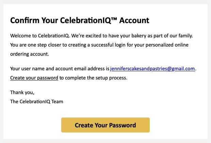Click The CelebrationIQ Team signature
211x143 pixels.
tap(36, 101)
